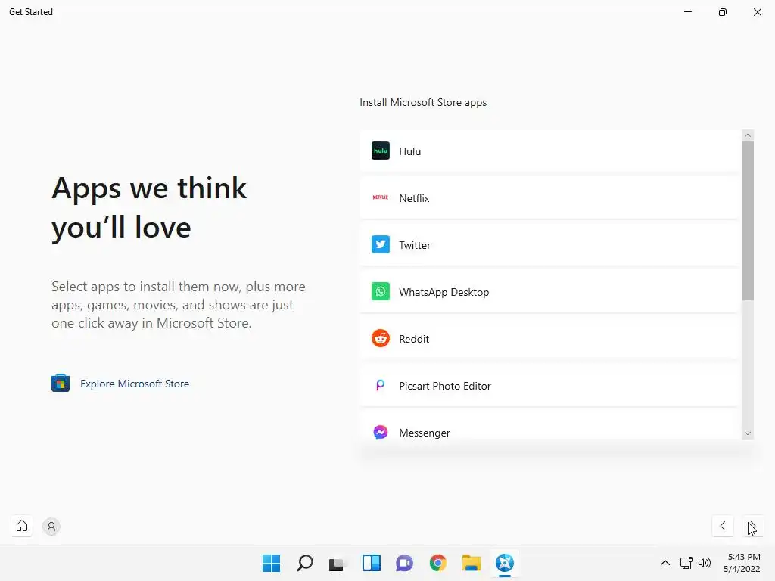Click the Get Started window title

30,12
